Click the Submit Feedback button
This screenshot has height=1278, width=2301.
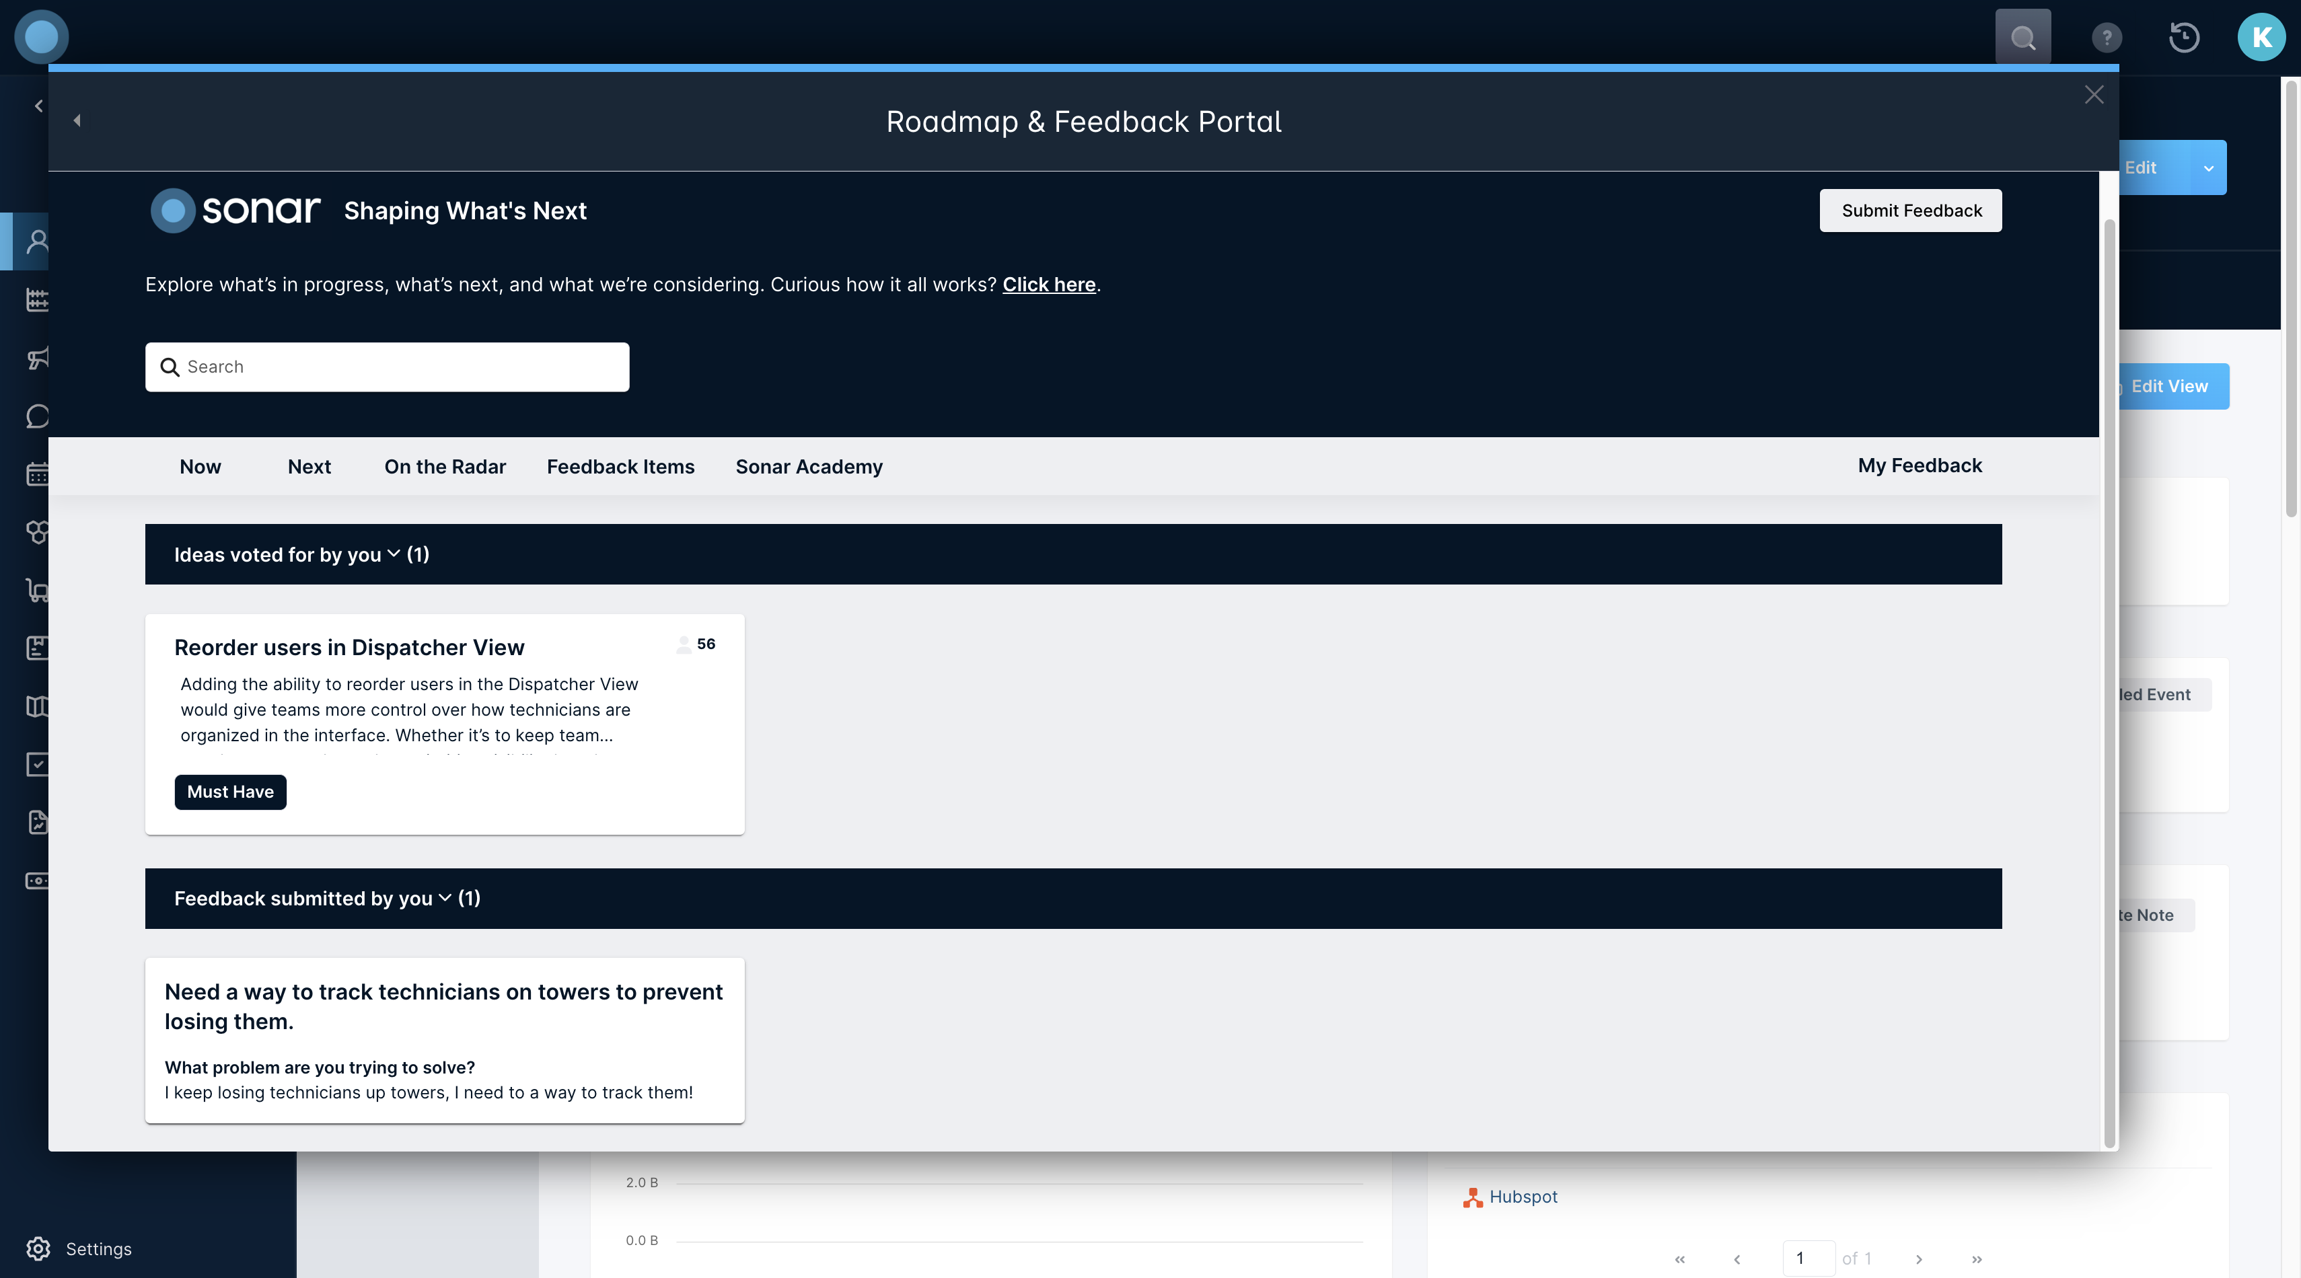[x=1911, y=211]
